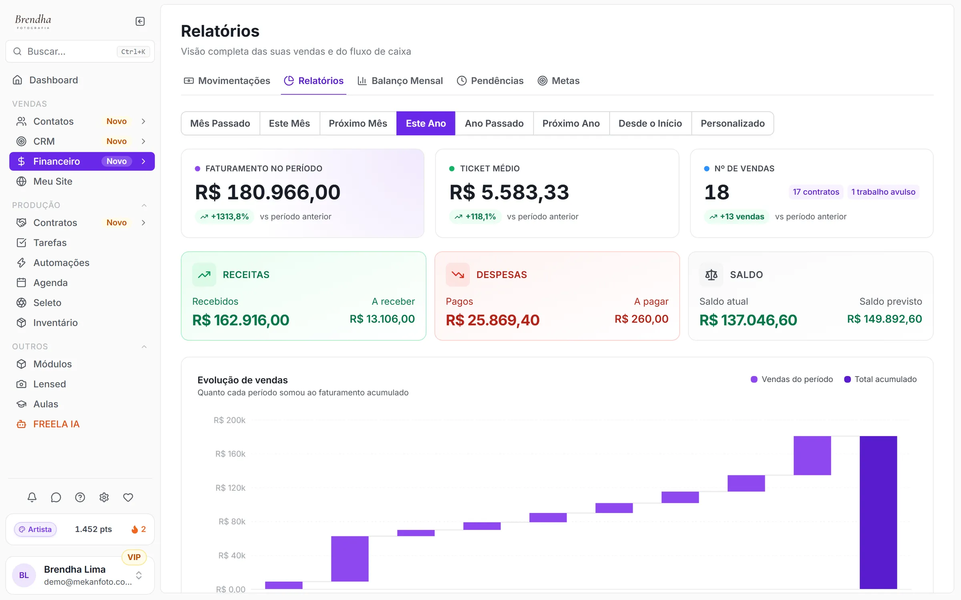Expand the CRM submenu chevron

143,141
